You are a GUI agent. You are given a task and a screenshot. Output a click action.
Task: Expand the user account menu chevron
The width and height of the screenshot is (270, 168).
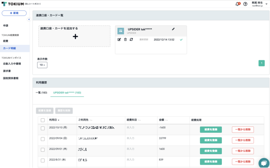(x=266, y=4)
